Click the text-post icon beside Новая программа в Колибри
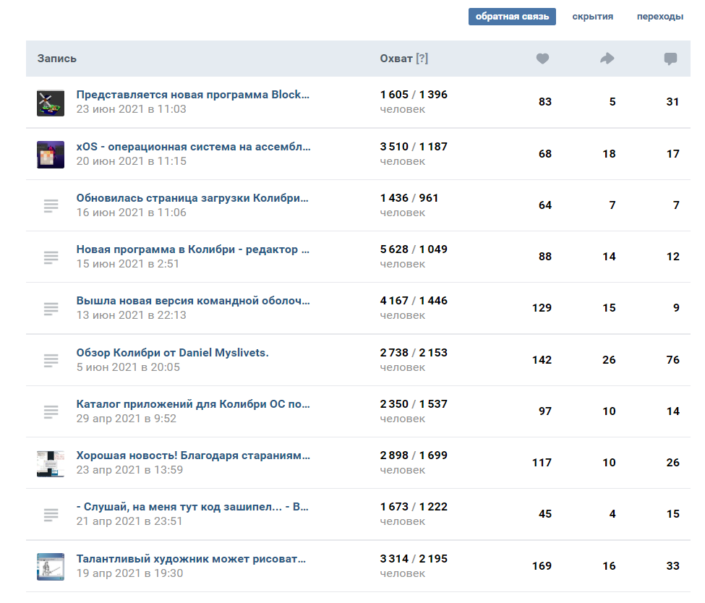 (x=51, y=257)
